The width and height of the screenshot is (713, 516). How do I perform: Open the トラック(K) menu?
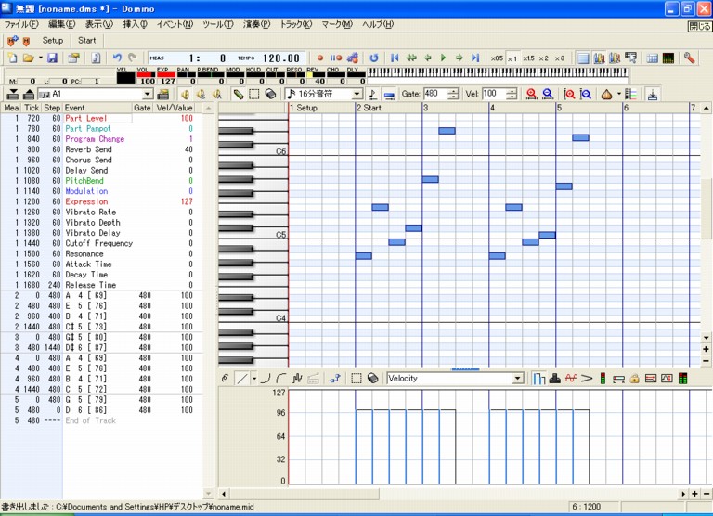point(296,24)
